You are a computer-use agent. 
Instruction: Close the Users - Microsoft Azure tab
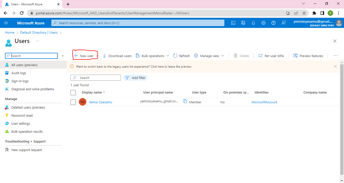tap(58, 4)
